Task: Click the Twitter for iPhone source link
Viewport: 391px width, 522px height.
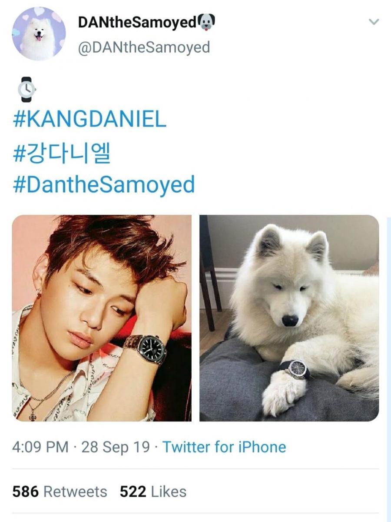Action: click(x=224, y=447)
